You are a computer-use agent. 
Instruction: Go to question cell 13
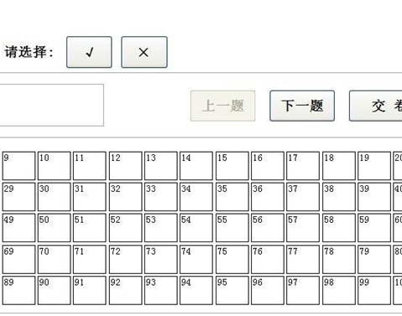161,166
